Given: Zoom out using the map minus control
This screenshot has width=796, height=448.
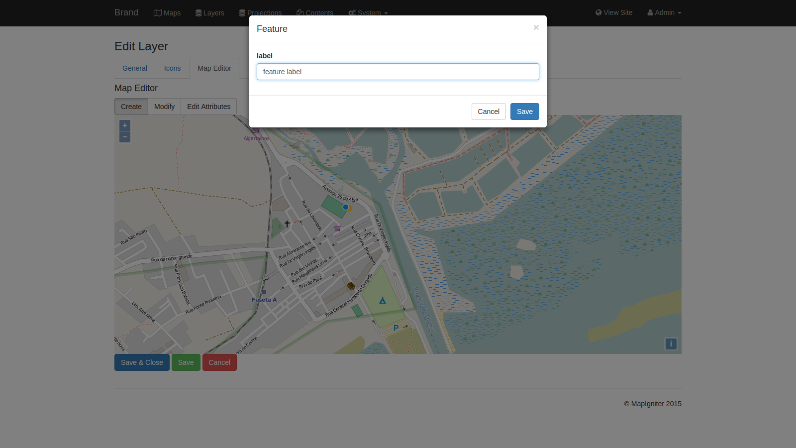Looking at the screenshot, I should [124, 136].
